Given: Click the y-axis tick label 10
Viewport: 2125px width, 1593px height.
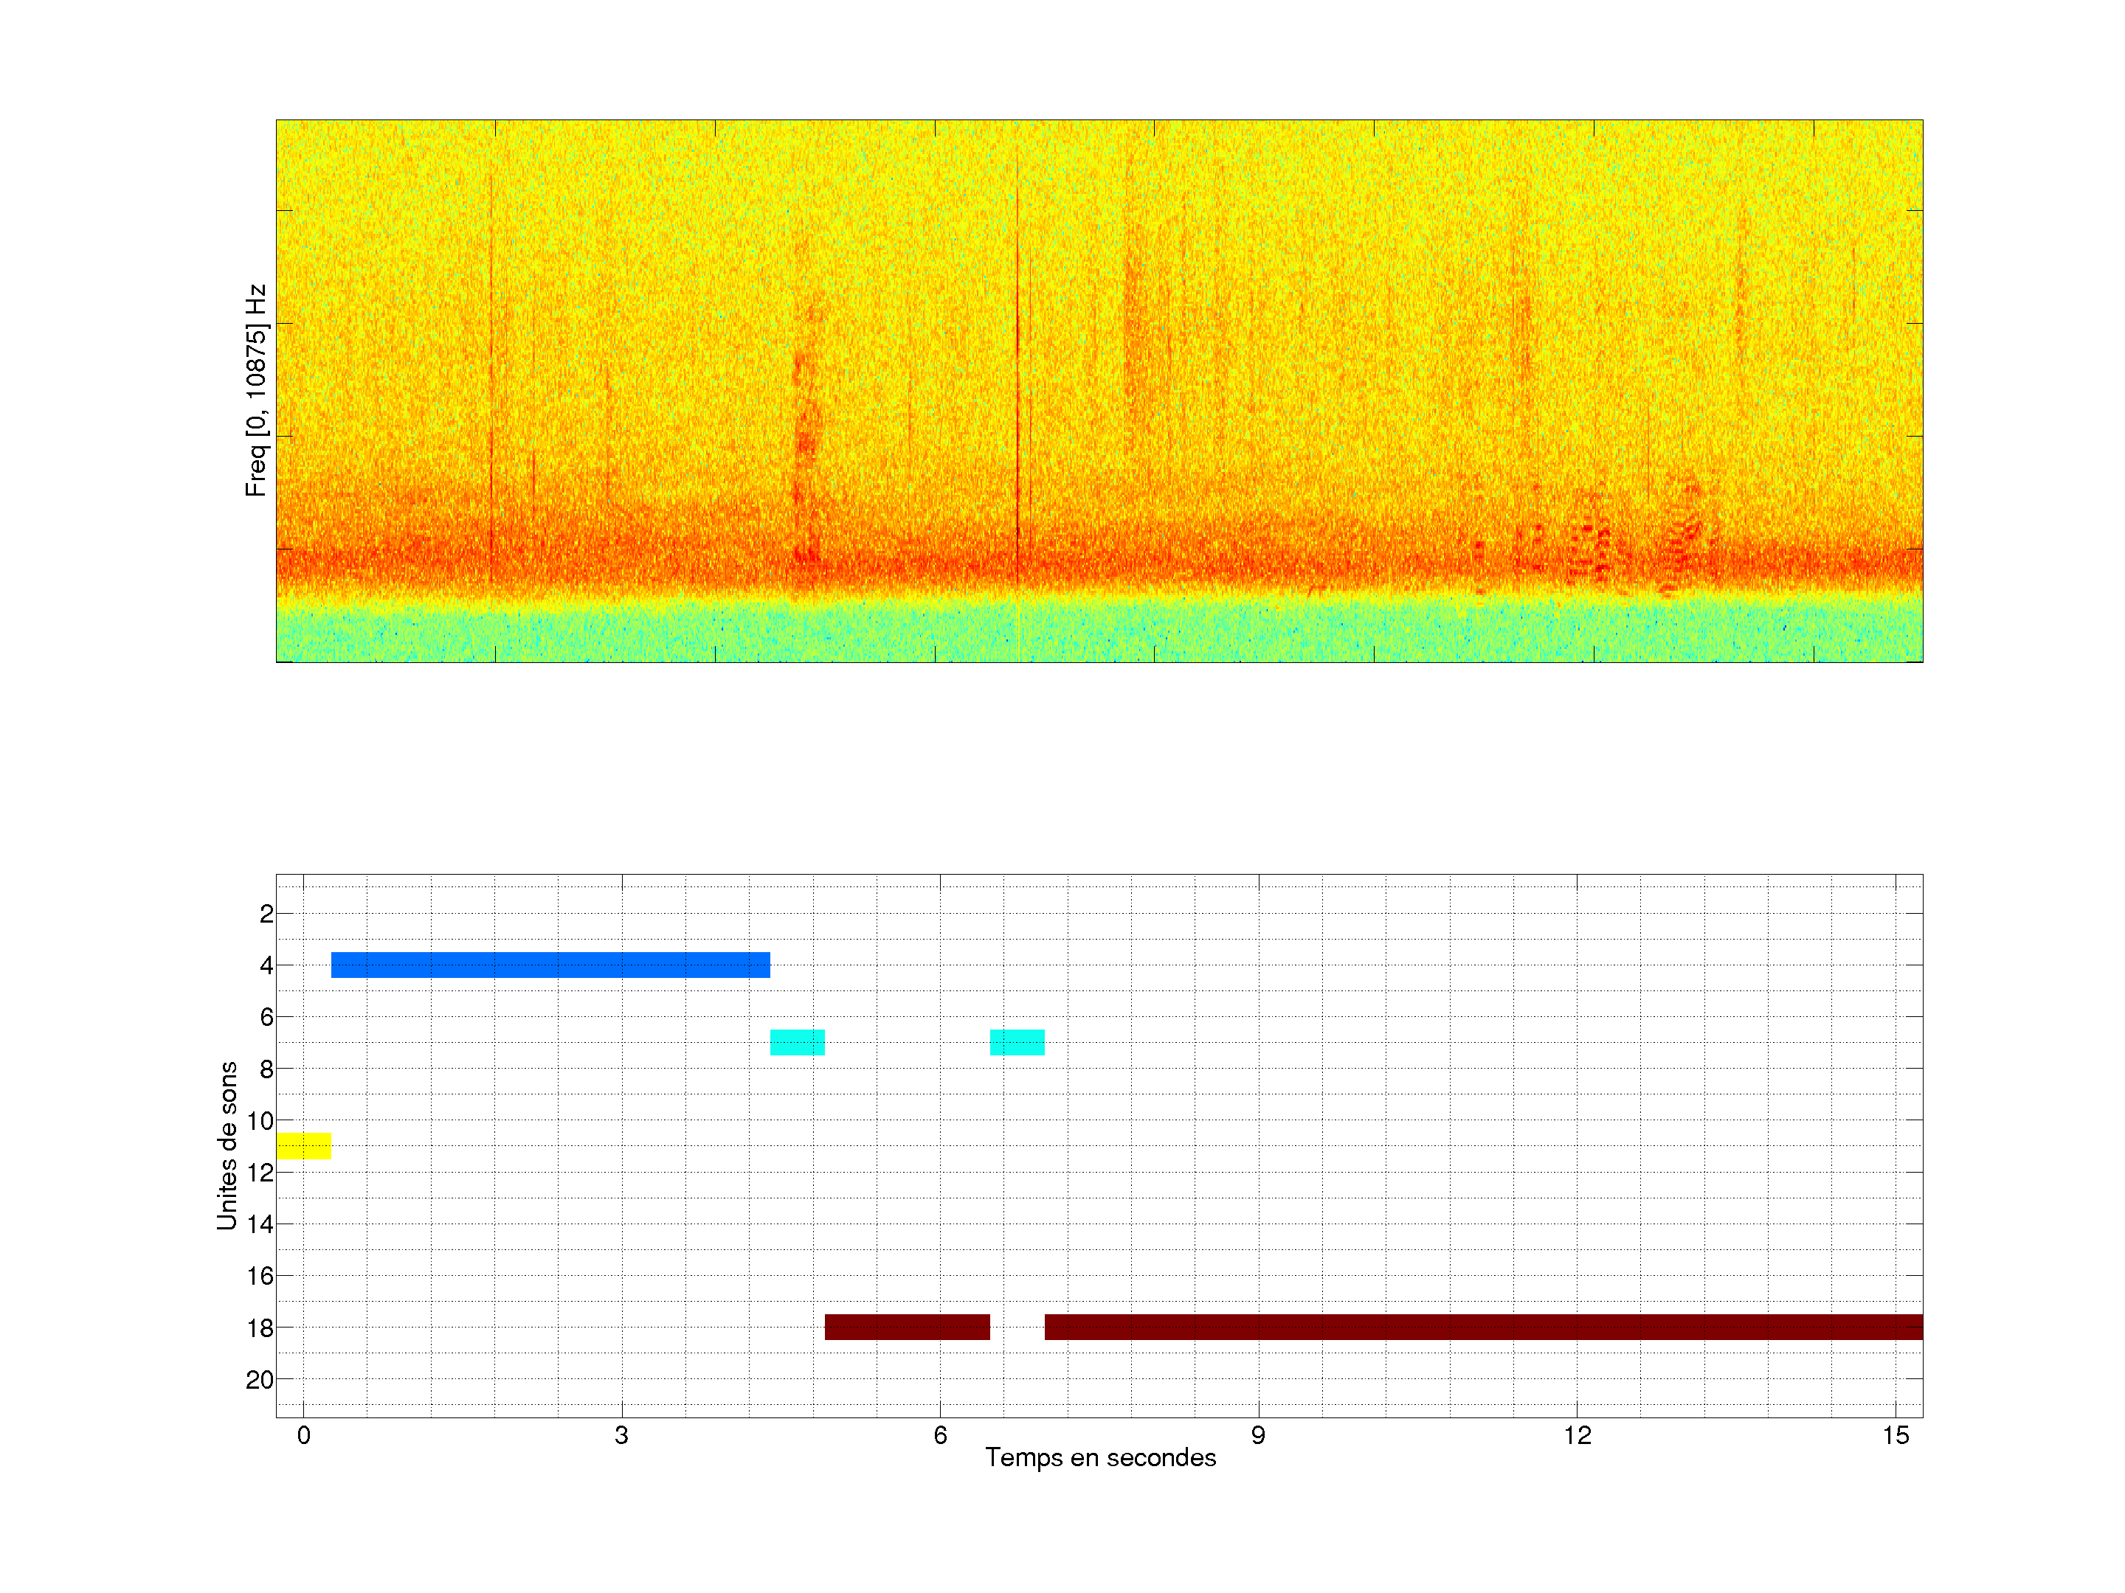Looking at the screenshot, I should pyautogui.click(x=260, y=1120).
